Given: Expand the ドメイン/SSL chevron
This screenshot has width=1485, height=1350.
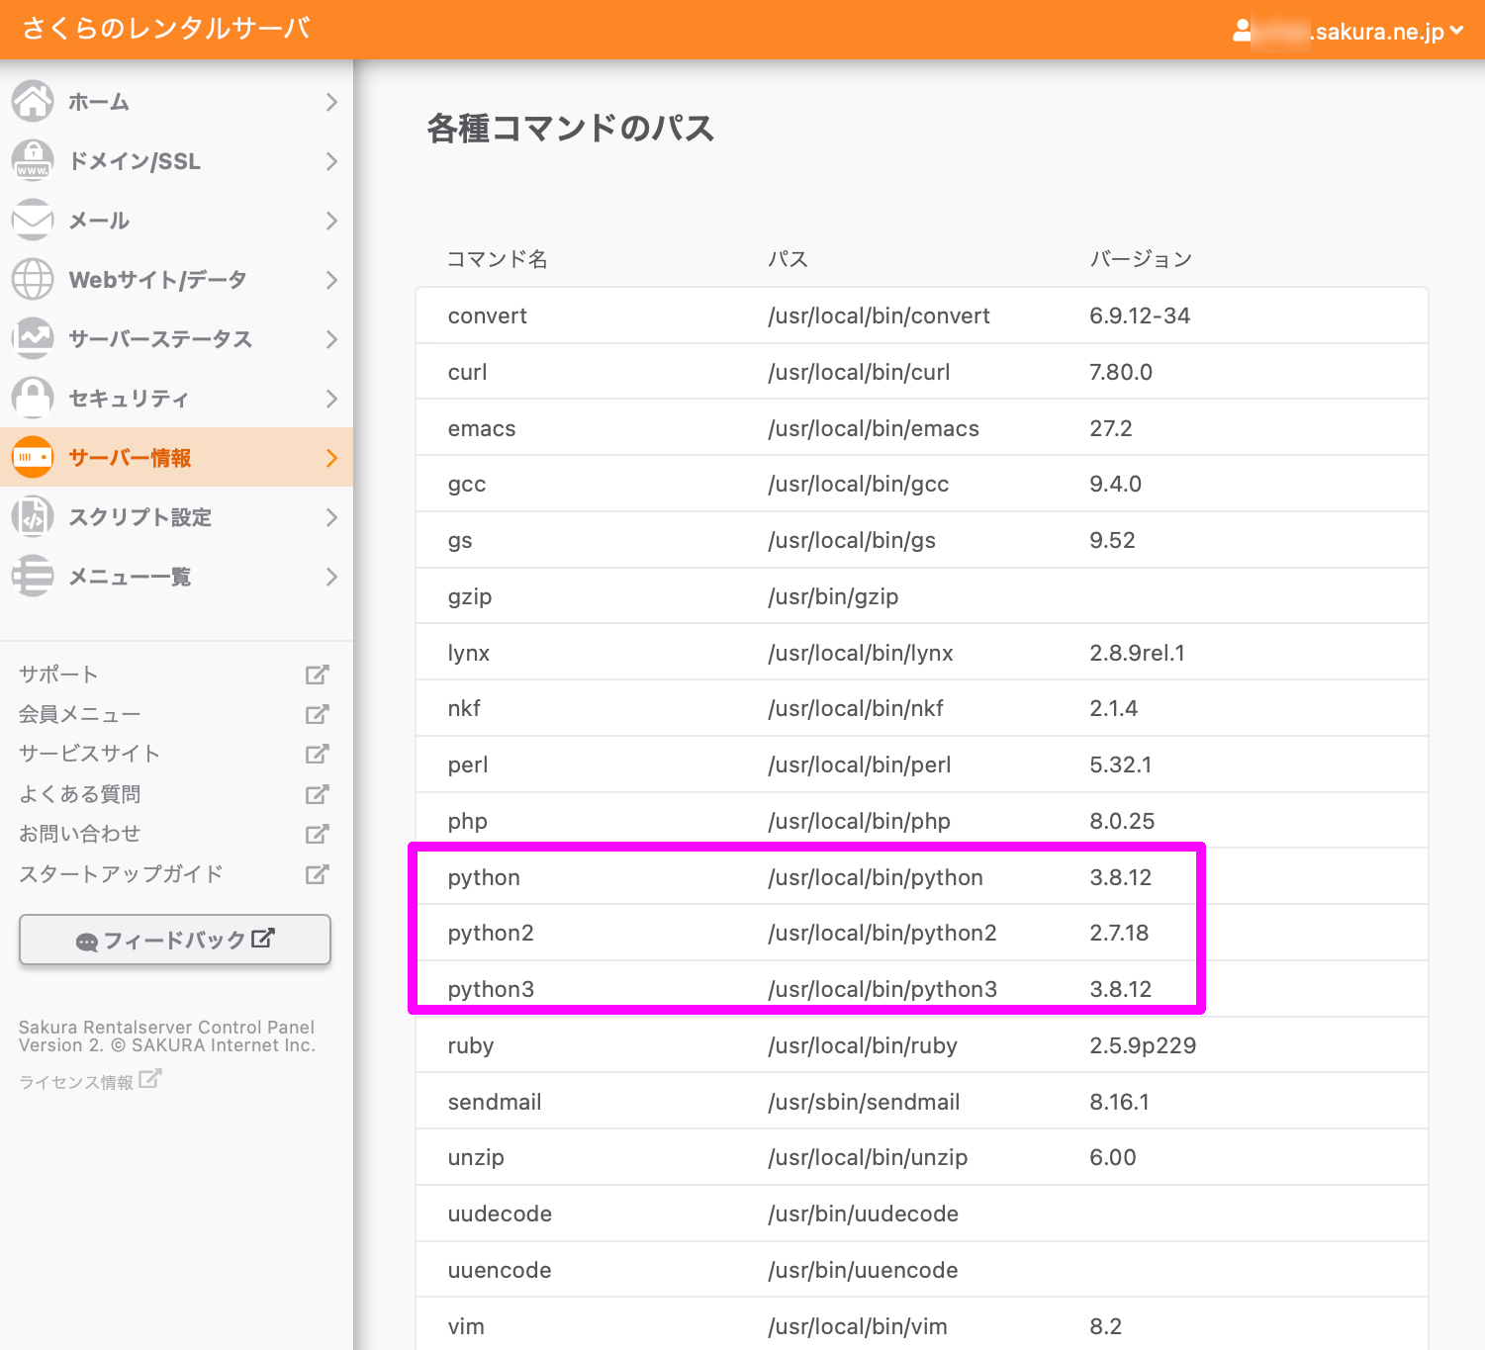Looking at the screenshot, I should click(331, 161).
